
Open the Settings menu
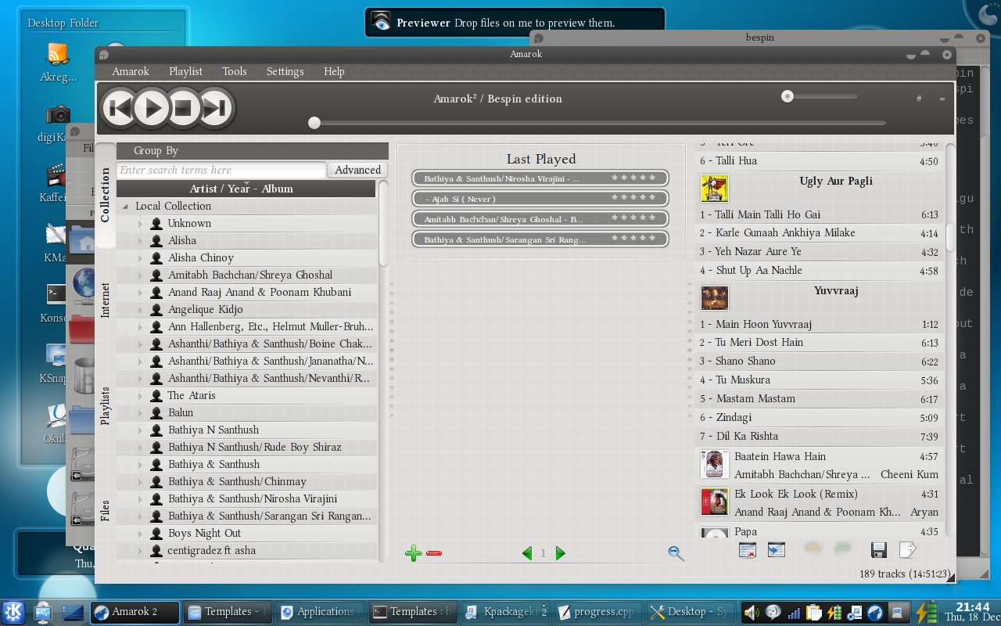point(285,71)
